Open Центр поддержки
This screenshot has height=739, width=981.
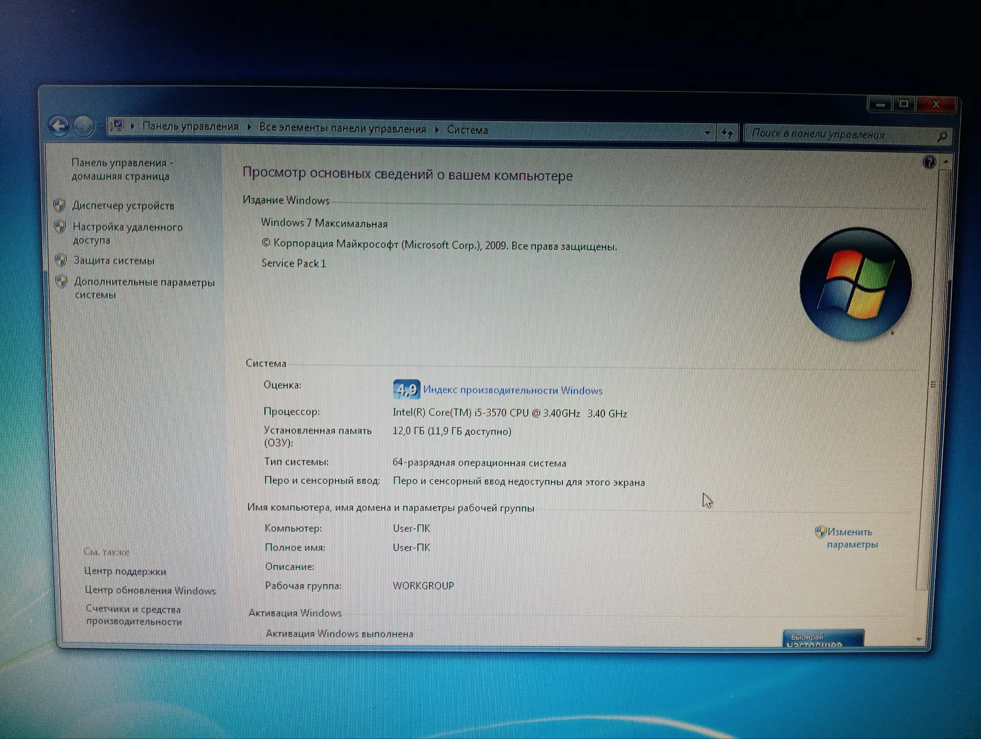pos(125,571)
